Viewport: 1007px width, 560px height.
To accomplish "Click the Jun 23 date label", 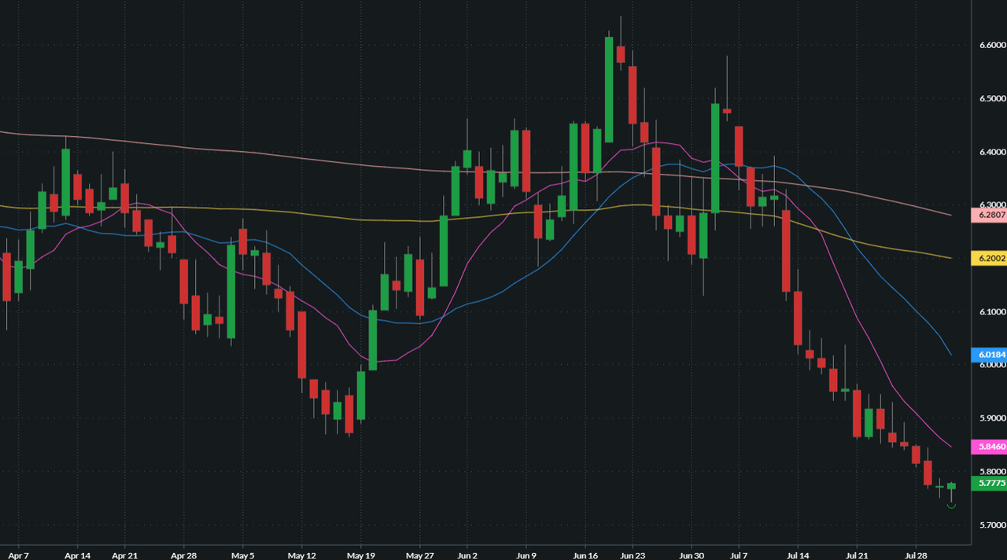I will click(x=633, y=554).
